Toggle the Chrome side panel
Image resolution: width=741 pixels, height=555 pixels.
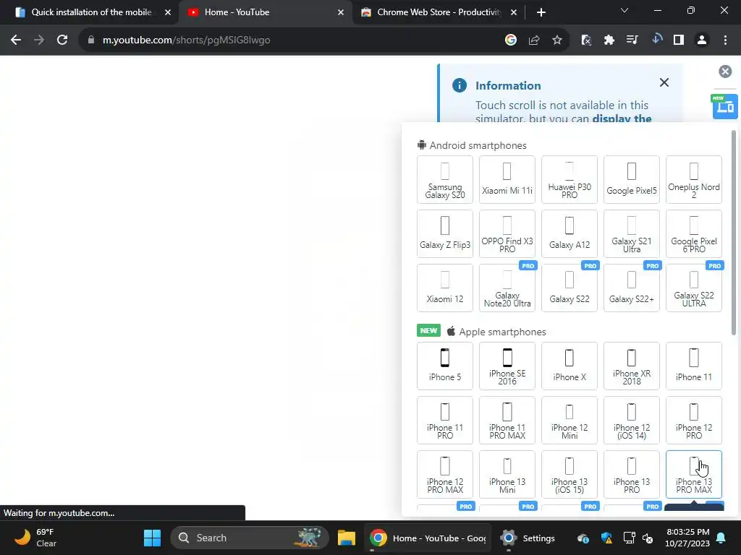[x=679, y=40]
